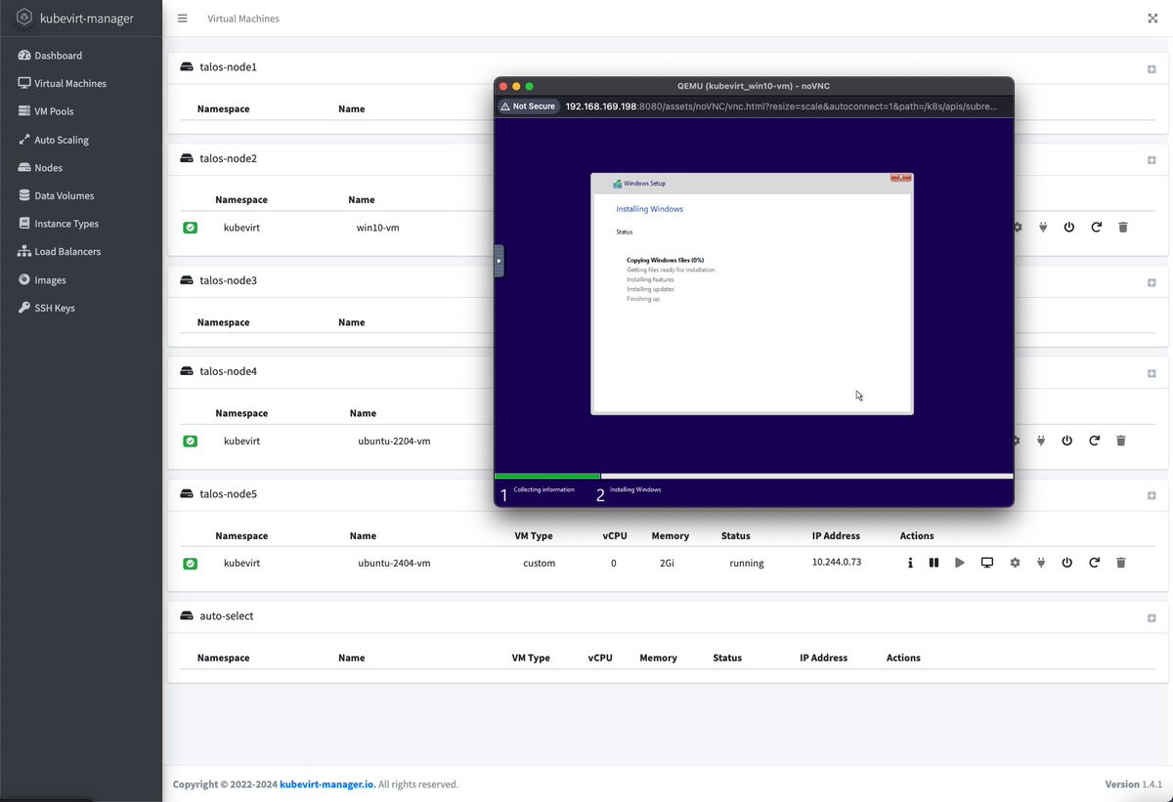Click Version 1.4.1 footer text
Screen dimensions: 1173x802
pyautogui.click(x=1133, y=784)
